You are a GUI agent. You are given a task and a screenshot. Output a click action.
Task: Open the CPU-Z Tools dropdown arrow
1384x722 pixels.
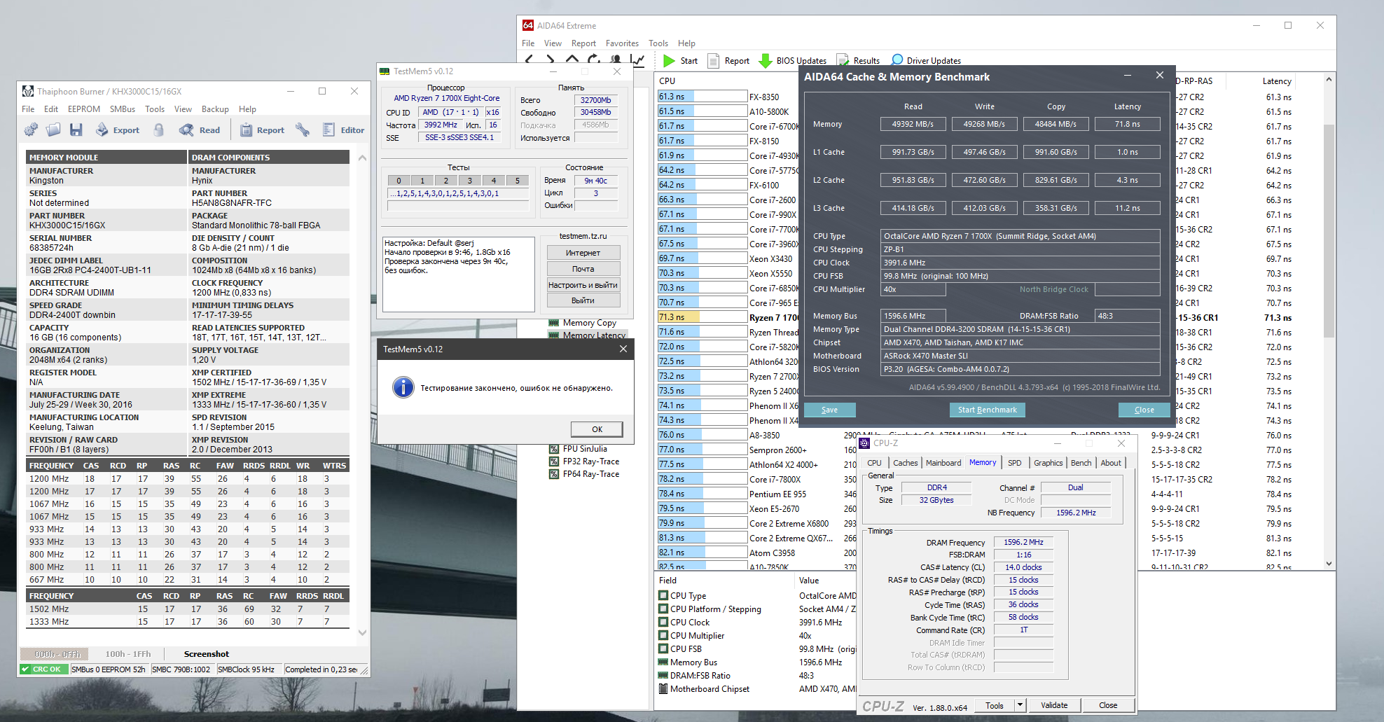(1020, 705)
